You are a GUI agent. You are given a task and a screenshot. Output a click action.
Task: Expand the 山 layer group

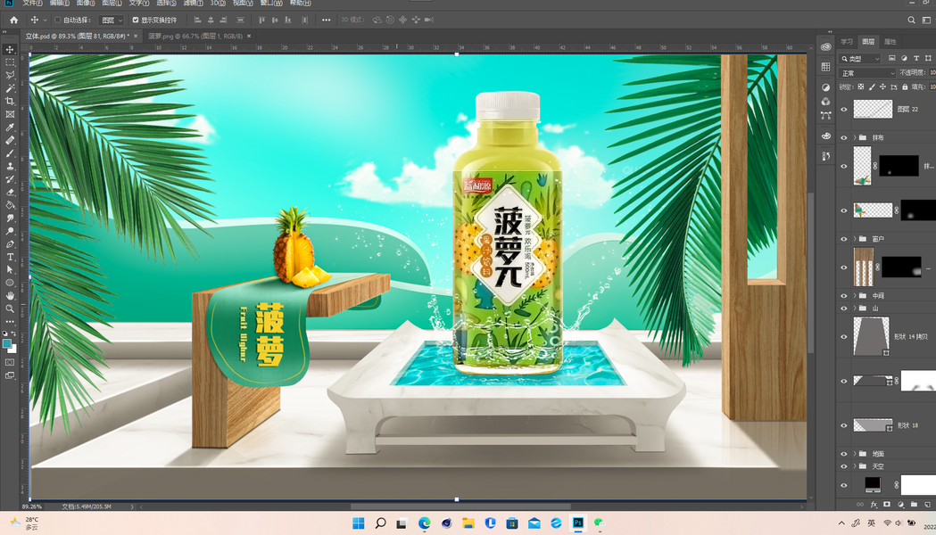click(x=855, y=309)
